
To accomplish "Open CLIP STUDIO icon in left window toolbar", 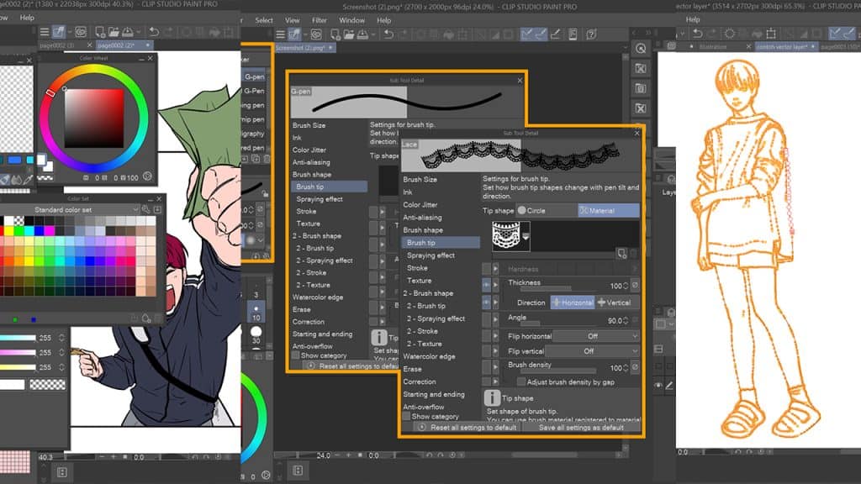I will pyautogui.click(x=80, y=33).
